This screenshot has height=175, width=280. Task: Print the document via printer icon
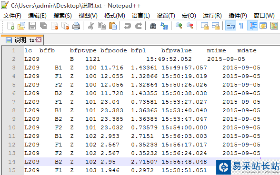[76, 26]
